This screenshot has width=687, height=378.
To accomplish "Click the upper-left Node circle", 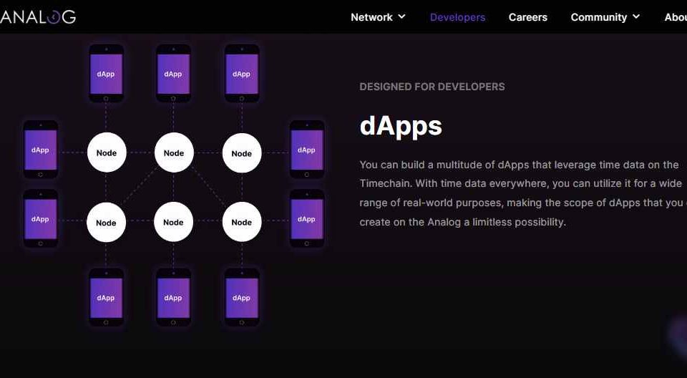I will [x=106, y=152].
